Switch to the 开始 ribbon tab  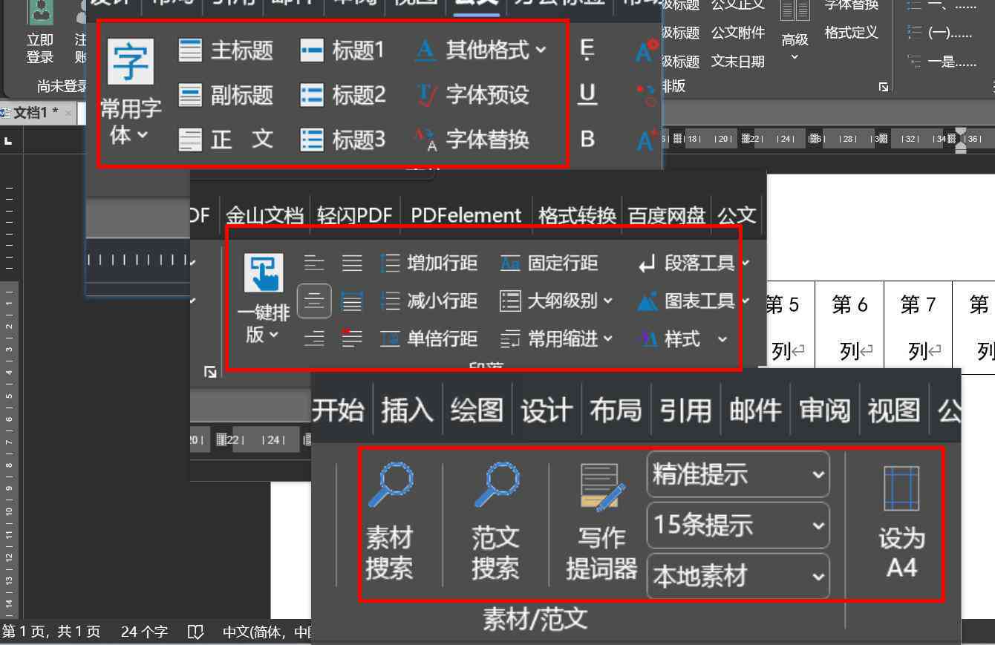(x=339, y=410)
